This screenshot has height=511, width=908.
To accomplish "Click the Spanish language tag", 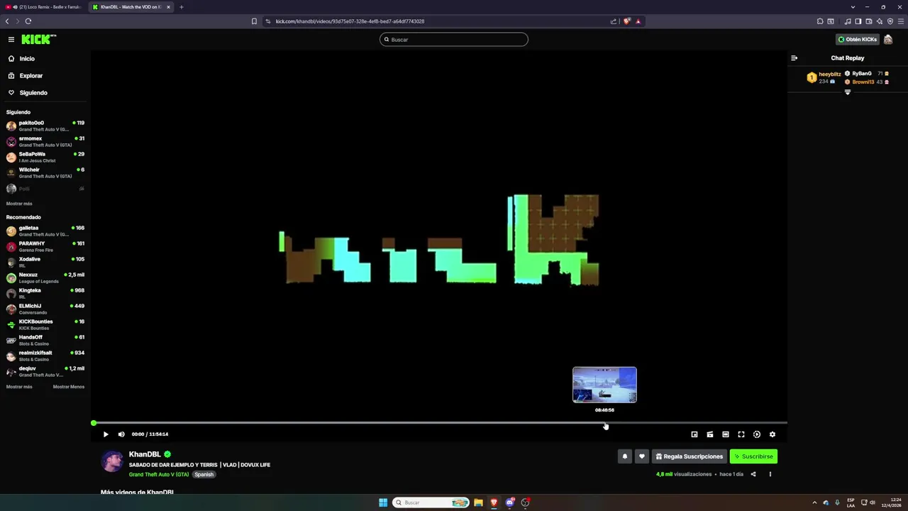I will click(x=204, y=474).
